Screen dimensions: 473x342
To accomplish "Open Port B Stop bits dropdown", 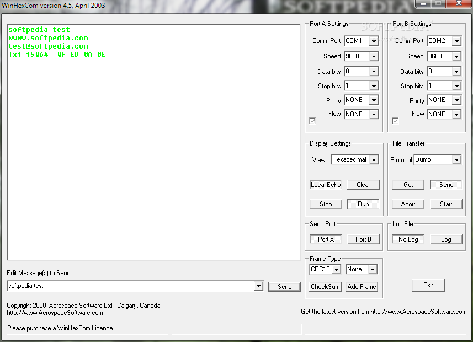I will pos(456,86).
